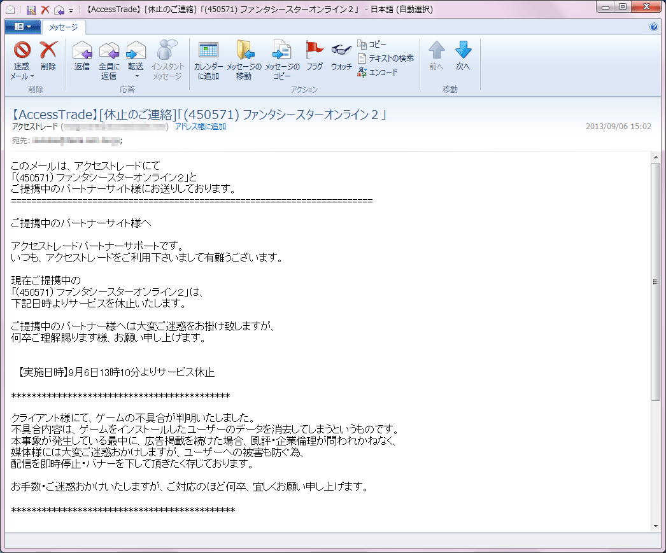
Task: Open the エンコード encoding option
Action: coord(378,72)
